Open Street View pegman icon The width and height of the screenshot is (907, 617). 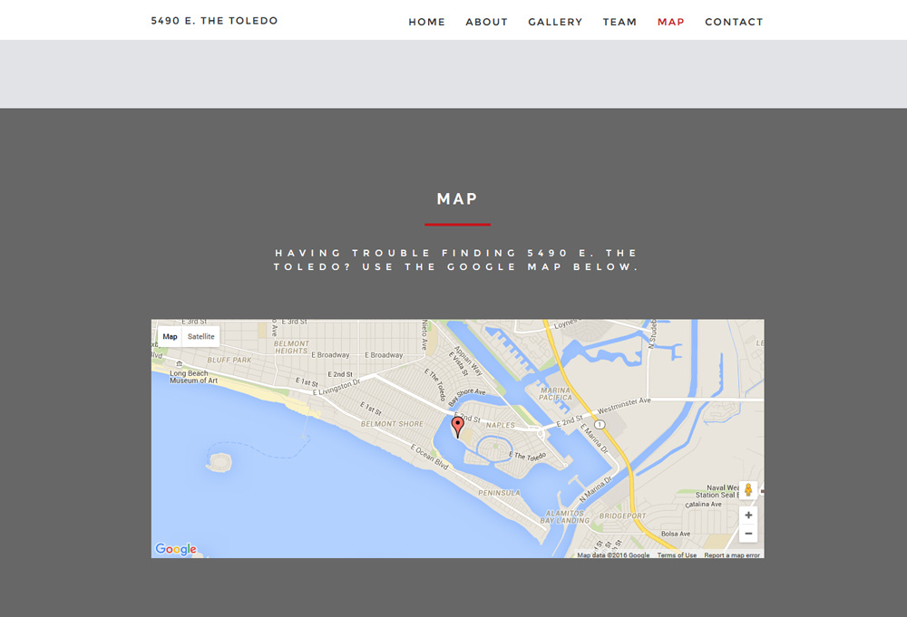coord(748,490)
